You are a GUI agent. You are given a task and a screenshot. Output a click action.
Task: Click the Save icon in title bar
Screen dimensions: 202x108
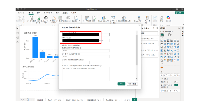(18, 9)
